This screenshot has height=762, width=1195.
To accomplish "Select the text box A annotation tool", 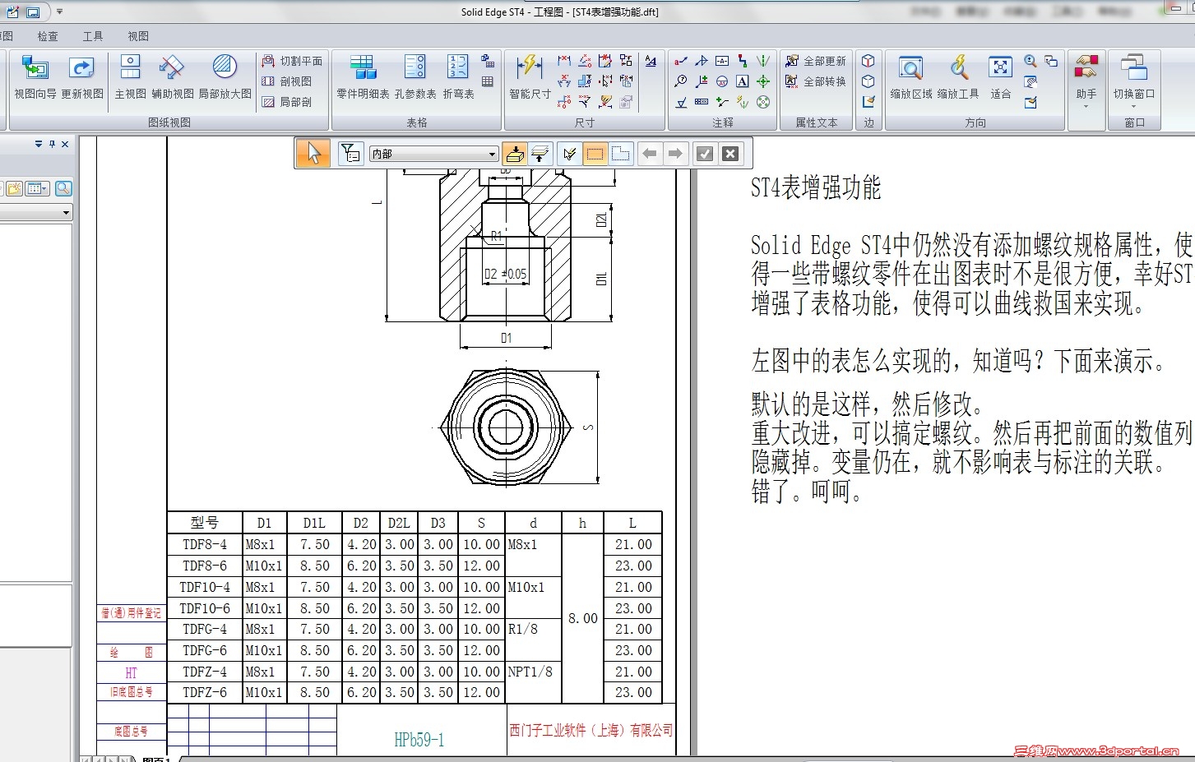I will (x=743, y=81).
